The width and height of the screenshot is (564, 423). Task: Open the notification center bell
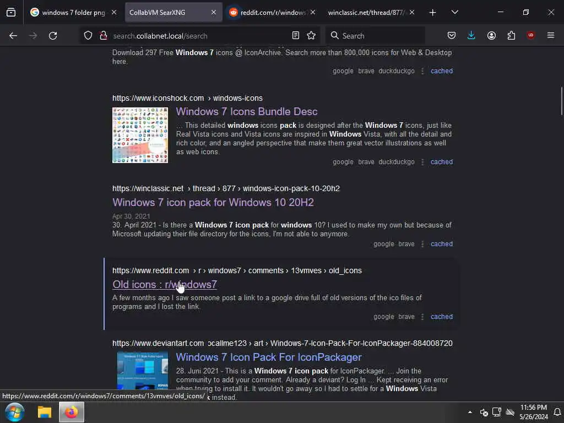coord(557,412)
